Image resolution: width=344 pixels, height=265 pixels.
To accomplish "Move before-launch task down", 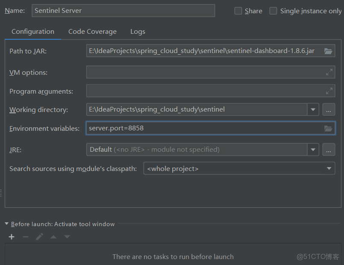I will (x=67, y=236).
